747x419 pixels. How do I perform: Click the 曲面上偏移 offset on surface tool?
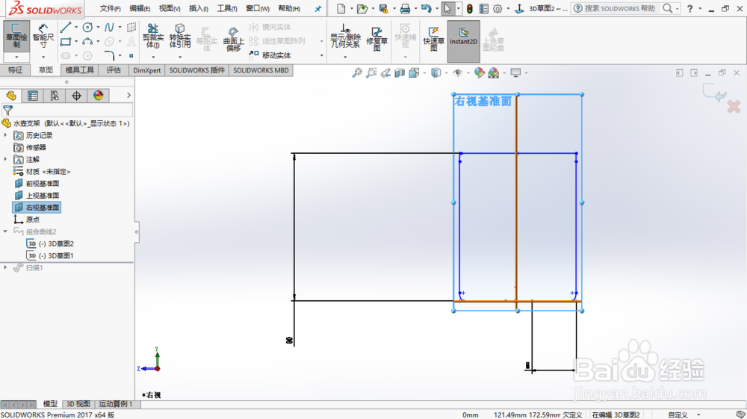233,39
